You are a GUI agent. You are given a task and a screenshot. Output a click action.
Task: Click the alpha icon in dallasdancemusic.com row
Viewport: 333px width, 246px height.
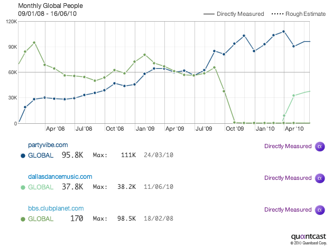pos(320,178)
